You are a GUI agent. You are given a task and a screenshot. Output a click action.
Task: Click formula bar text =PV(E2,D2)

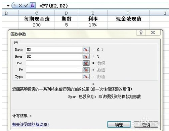coord(54,6)
